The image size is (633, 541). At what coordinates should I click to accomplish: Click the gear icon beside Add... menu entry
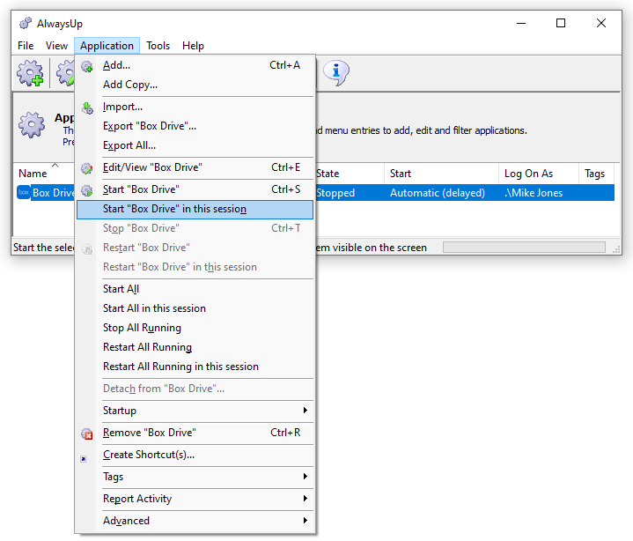87,66
